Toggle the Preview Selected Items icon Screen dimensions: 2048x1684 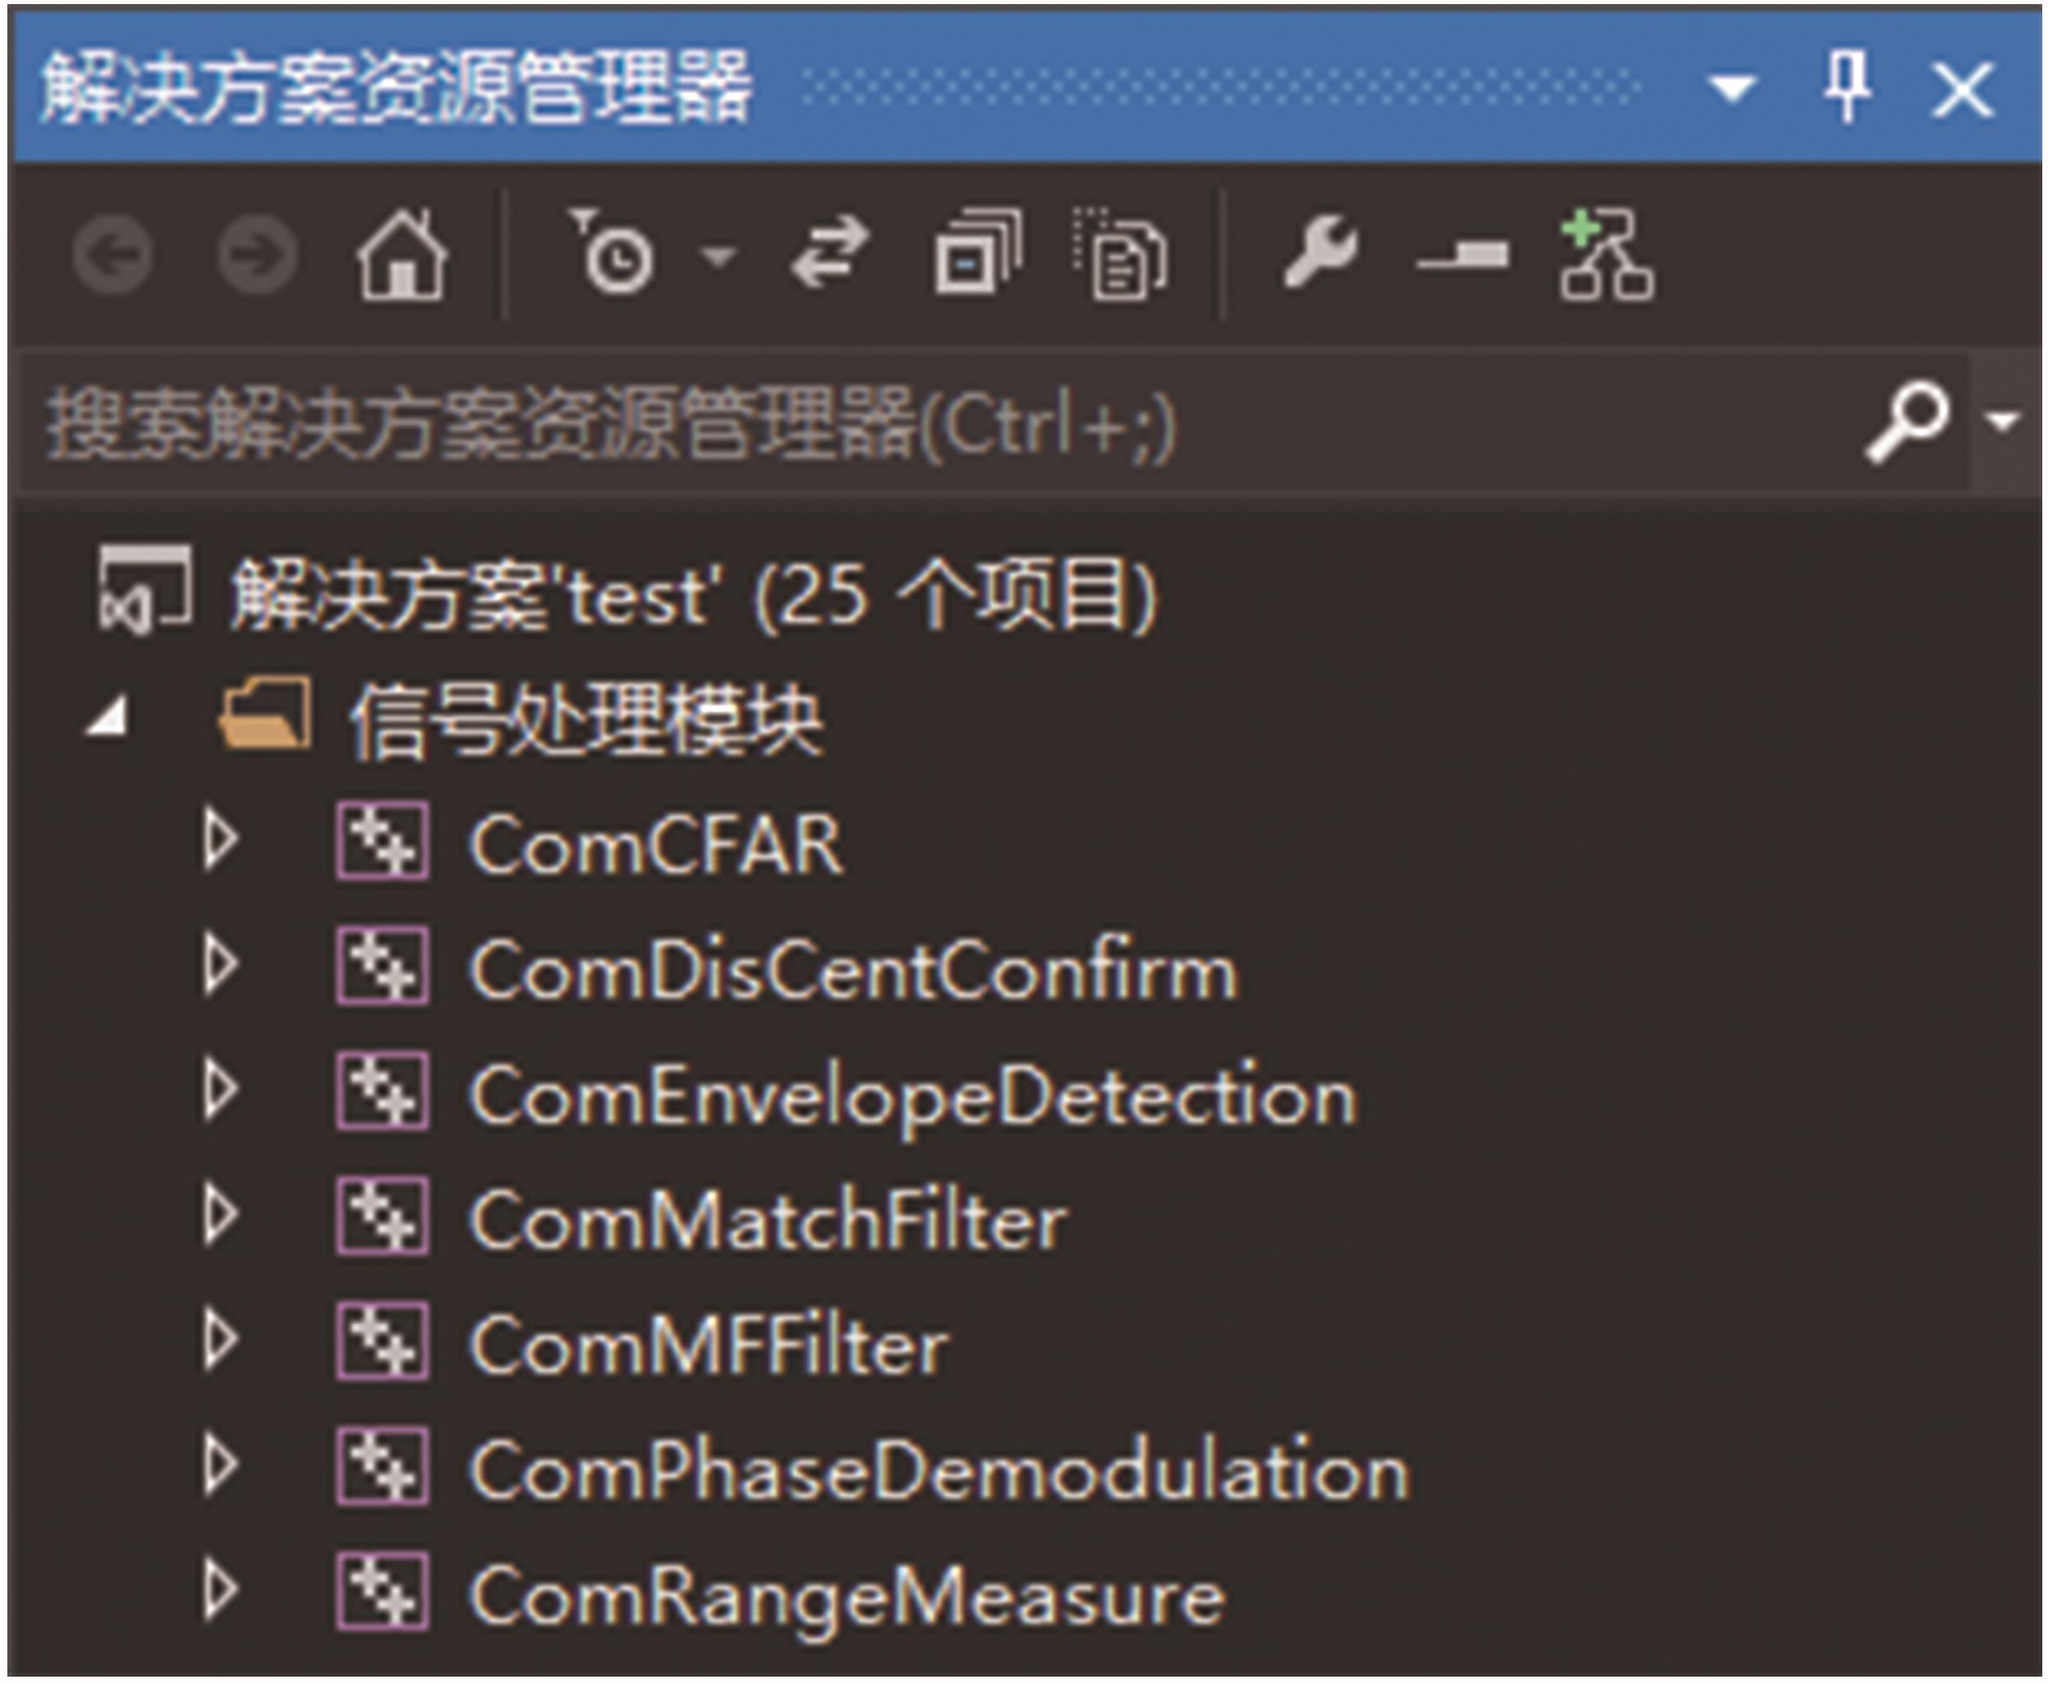(x=1462, y=256)
